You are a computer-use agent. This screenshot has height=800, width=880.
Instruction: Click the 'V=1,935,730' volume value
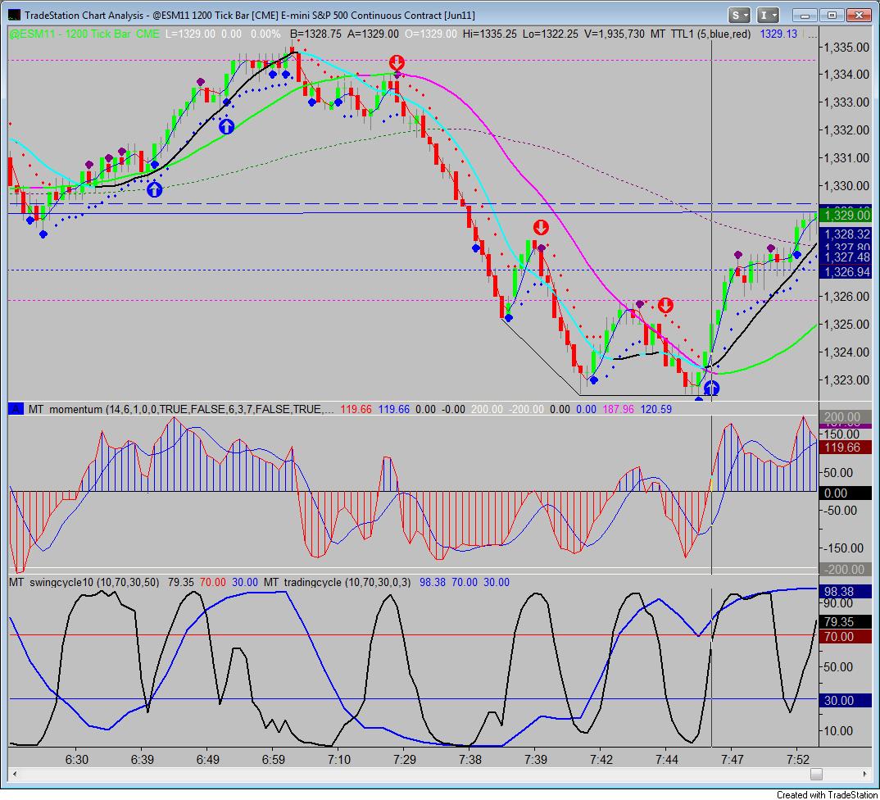(x=614, y=34)
